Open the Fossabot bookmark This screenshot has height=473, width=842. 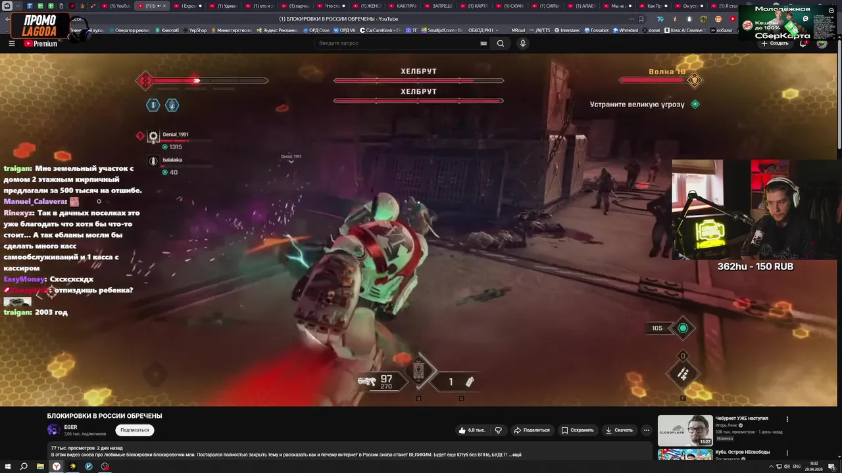click(597, 30)
